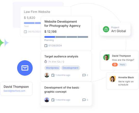This screenshot has width=139, height=113.
Task: Click the stopwatch icon beside 7h 41m 12s
Action: click(x=46, y=62)
